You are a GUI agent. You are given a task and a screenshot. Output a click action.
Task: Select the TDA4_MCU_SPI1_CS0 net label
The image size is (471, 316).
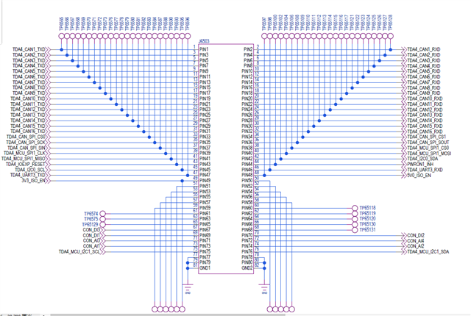[x=428, y=148]
